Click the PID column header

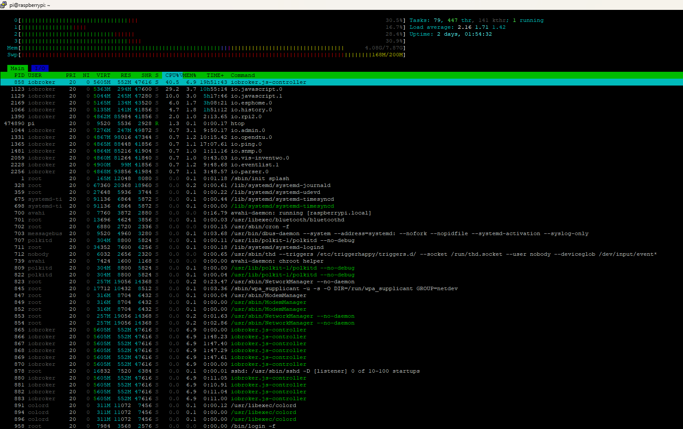[x=19, y=75]
